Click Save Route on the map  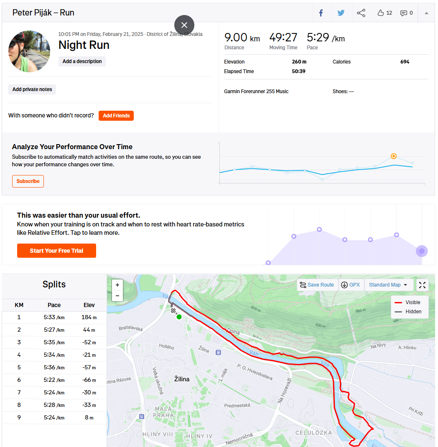click(317, 285)
